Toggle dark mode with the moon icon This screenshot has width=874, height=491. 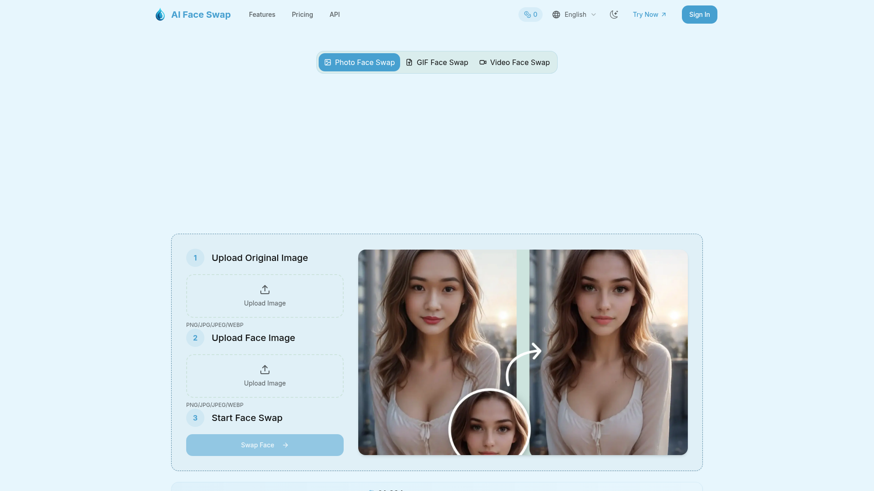click(614, 15)
